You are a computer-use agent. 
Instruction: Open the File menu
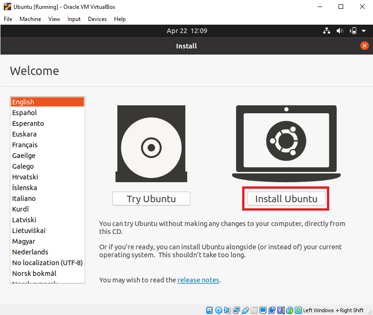click(8, 19)
